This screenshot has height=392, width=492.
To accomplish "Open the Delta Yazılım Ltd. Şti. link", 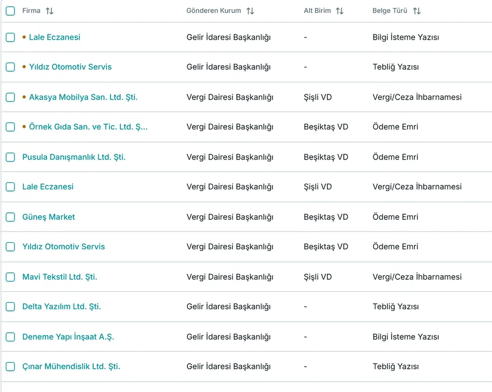I will tap(61, 306).
